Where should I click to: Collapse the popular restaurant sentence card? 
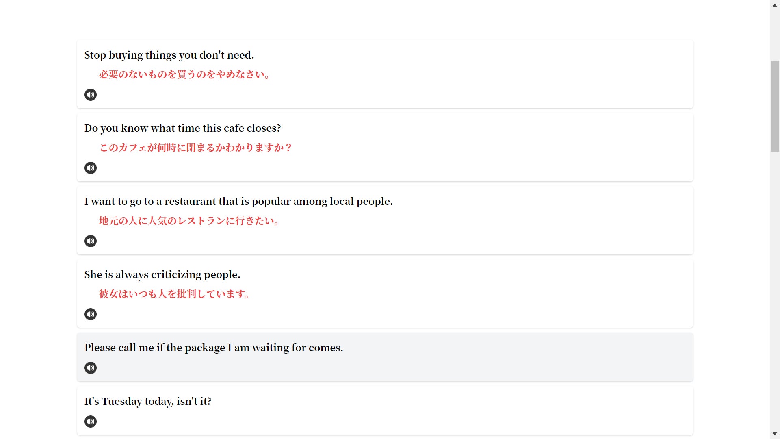coord(238,202)
